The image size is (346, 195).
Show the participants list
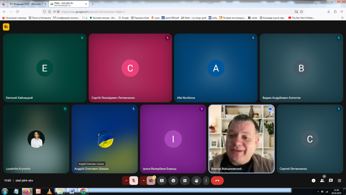pos(322,180)
